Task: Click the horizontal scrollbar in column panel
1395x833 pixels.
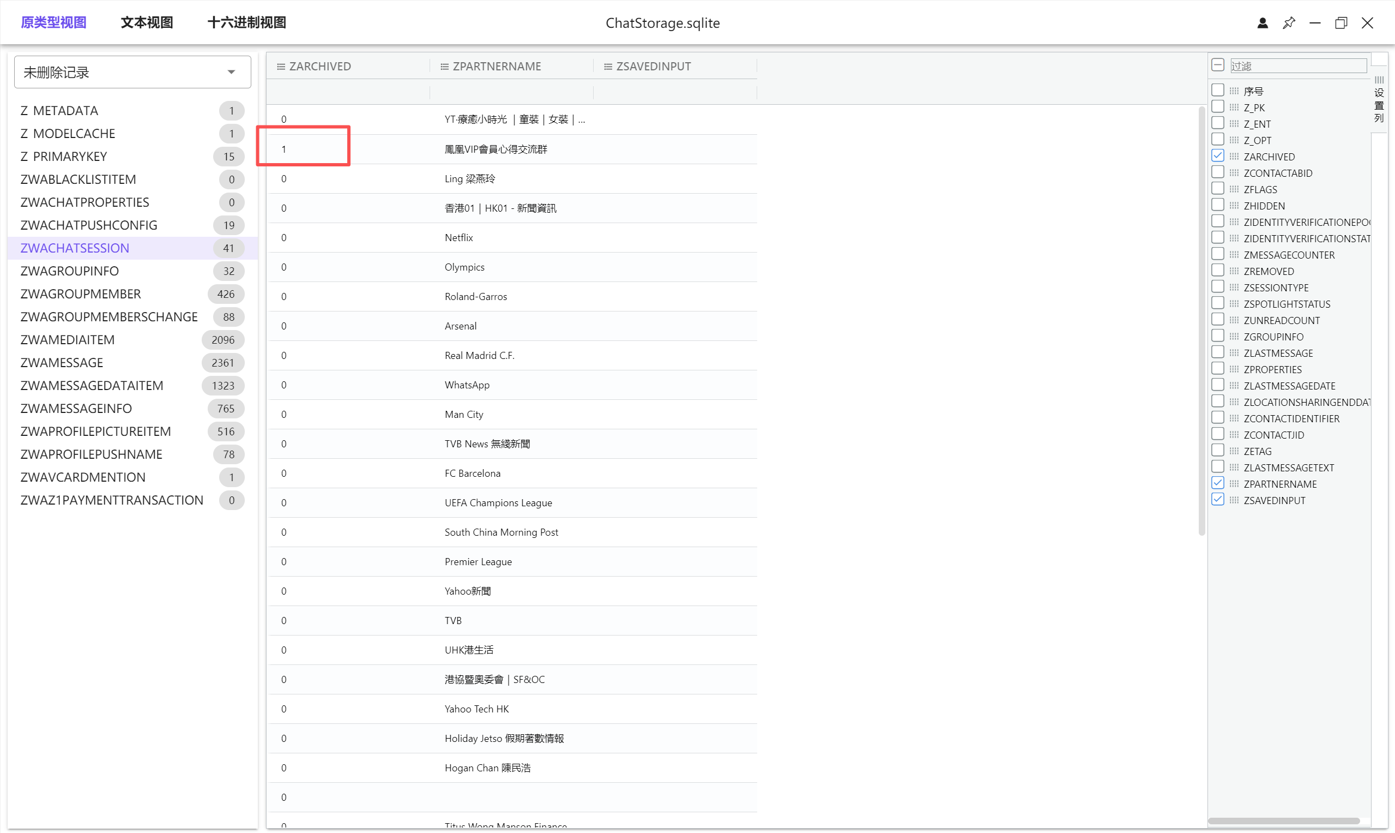Action: coord(1283,820)
